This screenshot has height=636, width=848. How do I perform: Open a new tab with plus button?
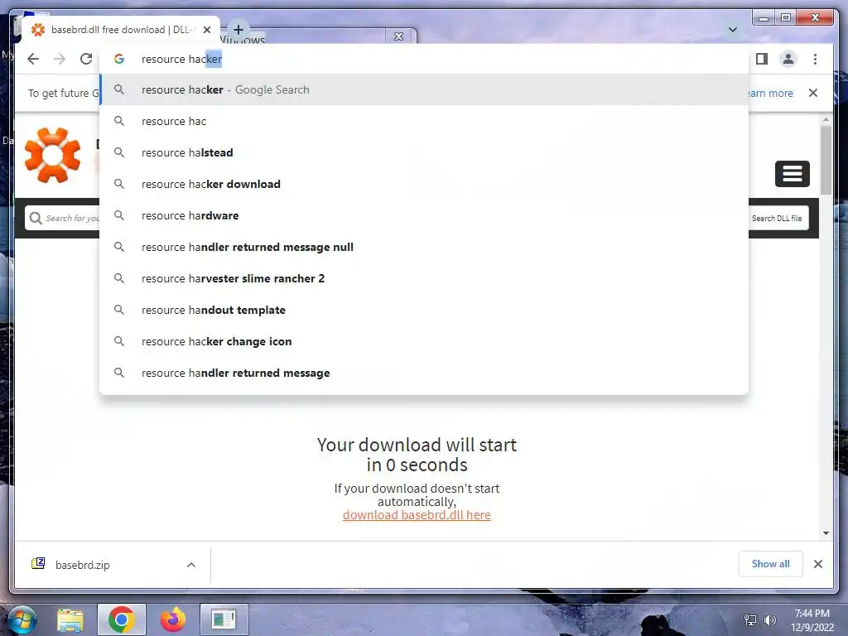pyautogui.click(x=238, y=30)
